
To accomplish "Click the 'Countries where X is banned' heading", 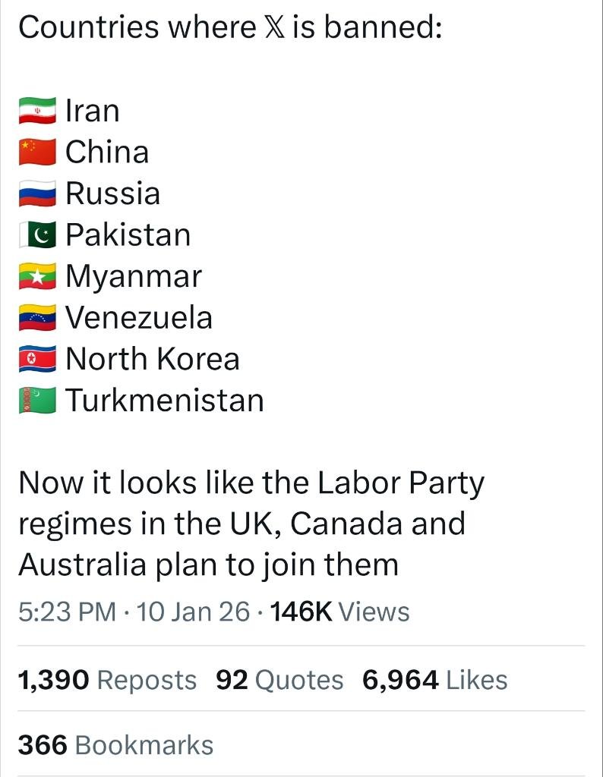I will click(x=229, y=28).
